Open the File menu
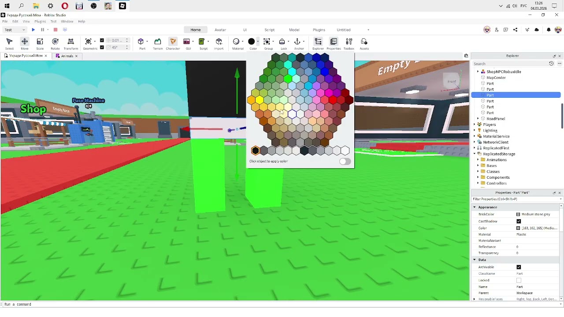 coord(4,21)
